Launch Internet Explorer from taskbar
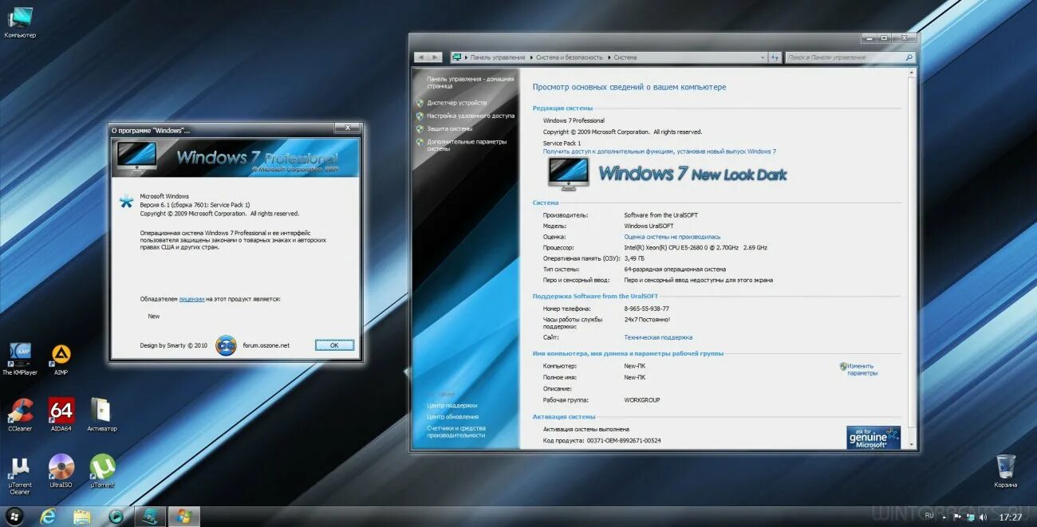The height and width of the screenshot is (527, 1037). (x=49, y=516)
